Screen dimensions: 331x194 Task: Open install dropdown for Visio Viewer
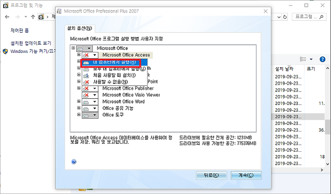pos(90,95)
